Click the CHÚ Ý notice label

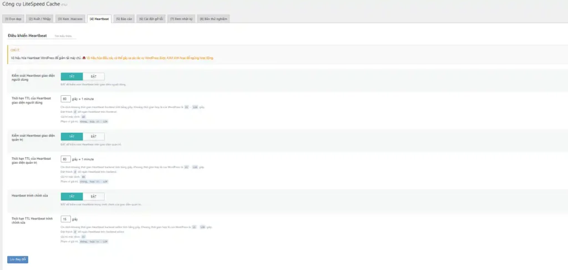(x=15, y=50)
